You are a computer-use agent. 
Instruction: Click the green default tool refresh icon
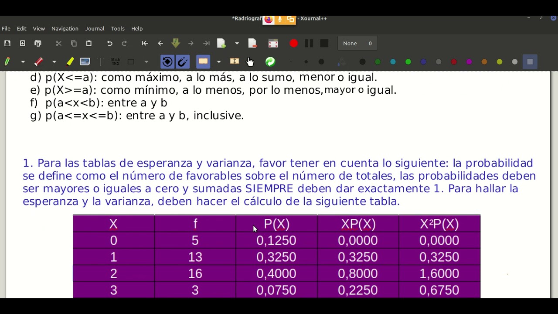[x=270, y=61]
